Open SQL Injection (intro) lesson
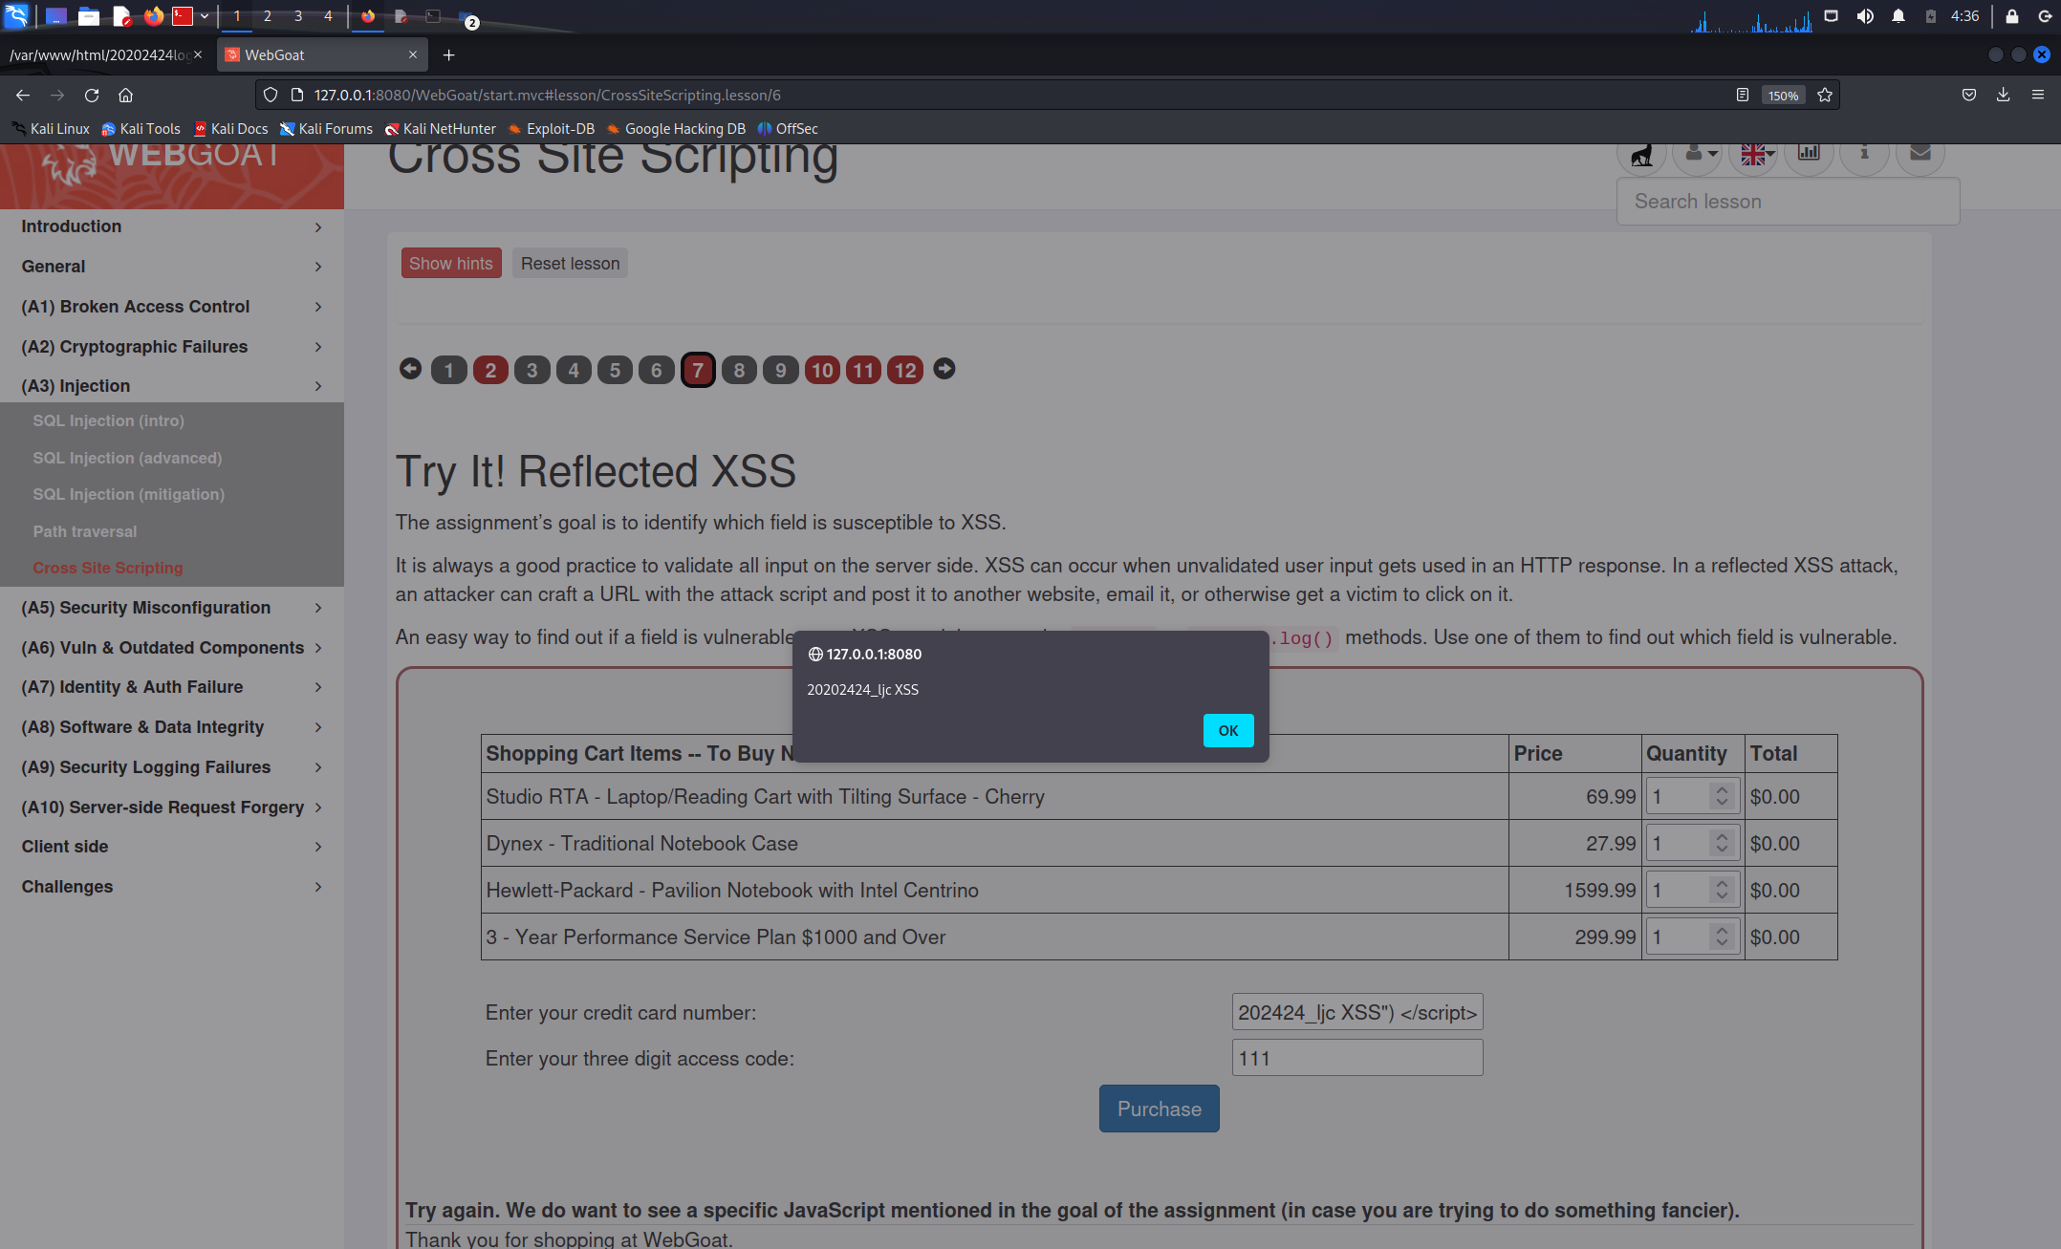 [x=108, y=420]
